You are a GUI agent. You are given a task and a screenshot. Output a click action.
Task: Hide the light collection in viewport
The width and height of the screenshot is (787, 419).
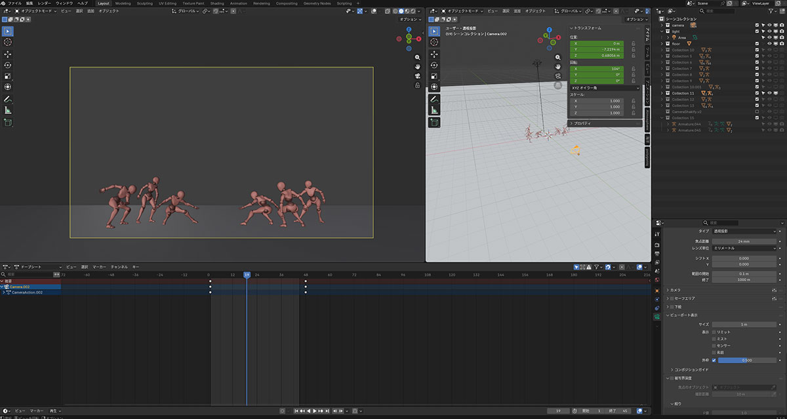tap(769, 31)
